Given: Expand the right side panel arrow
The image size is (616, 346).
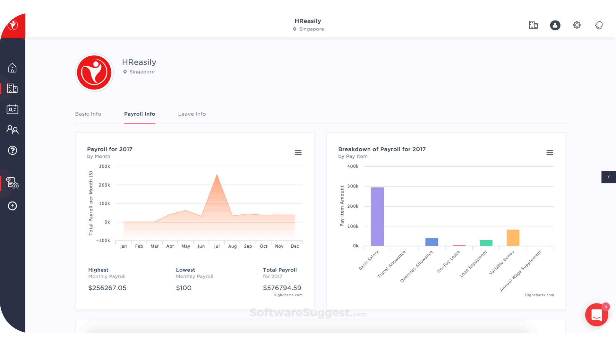Looking at the screenshot, I should click(608, 177).
